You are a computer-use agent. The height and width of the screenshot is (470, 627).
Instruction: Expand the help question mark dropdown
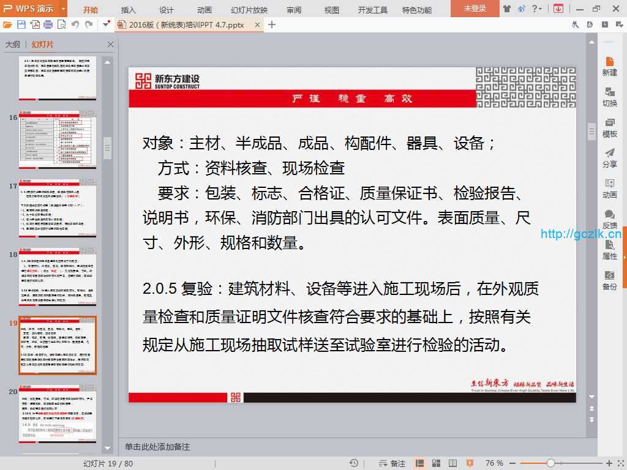(541, 9)
